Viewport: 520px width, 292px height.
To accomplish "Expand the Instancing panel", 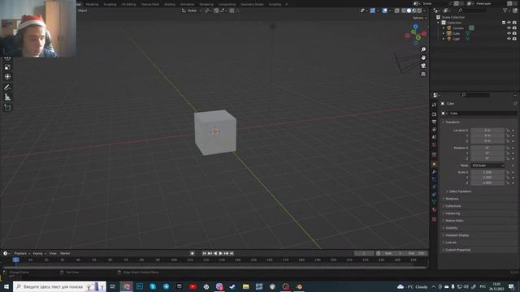I will [x=452, y=213].
